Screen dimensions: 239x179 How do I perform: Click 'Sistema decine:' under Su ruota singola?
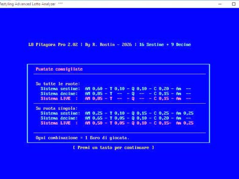tap(59, 118)
